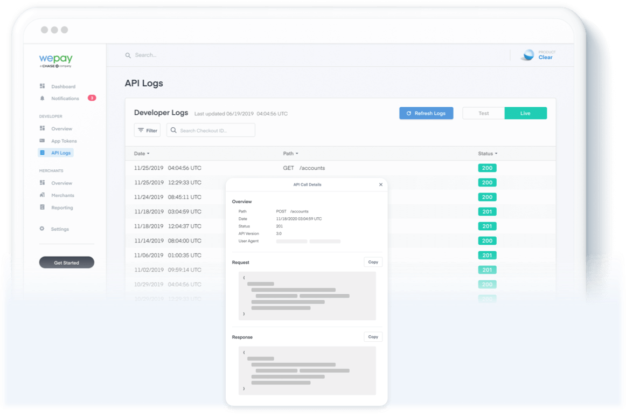Click the search magnifier in the top bar
Image resolution: width=626 pixels, height=414 pixels.
[128, 55]
